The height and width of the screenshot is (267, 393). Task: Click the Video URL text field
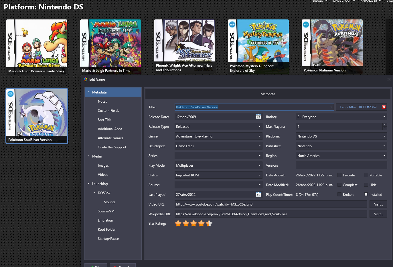pos(271,204)
